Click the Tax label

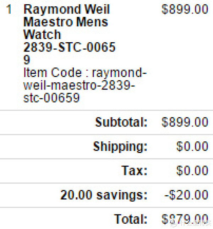(134, 170)
